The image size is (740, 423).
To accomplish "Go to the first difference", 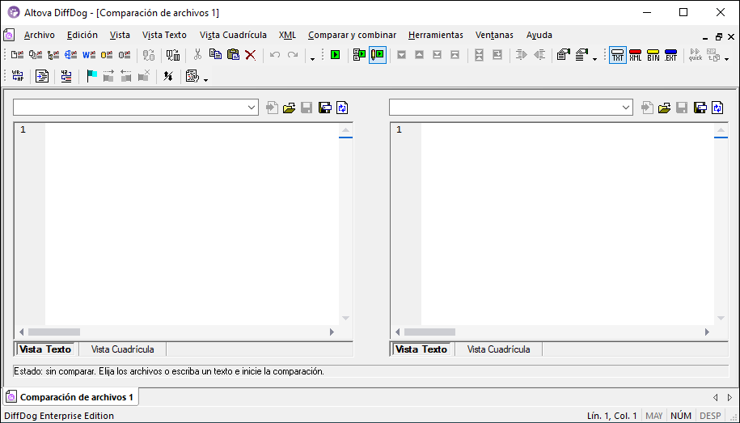I will pos(455,55).
